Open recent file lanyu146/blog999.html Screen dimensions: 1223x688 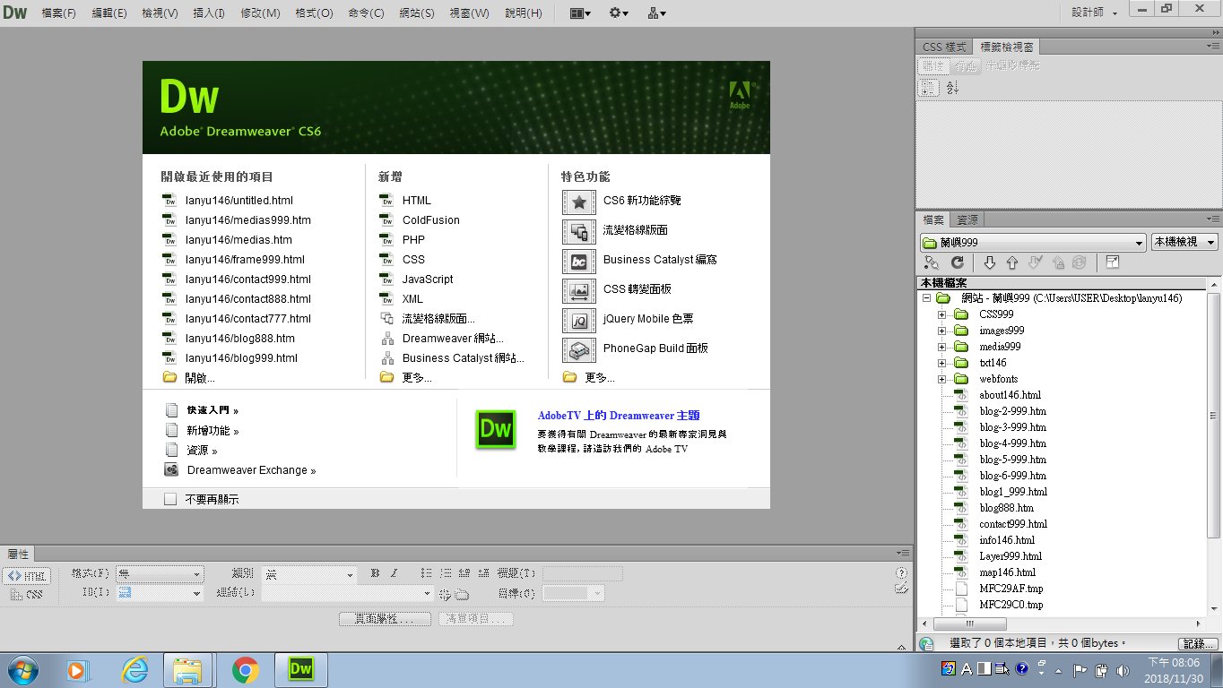click(x=240, y=358)
